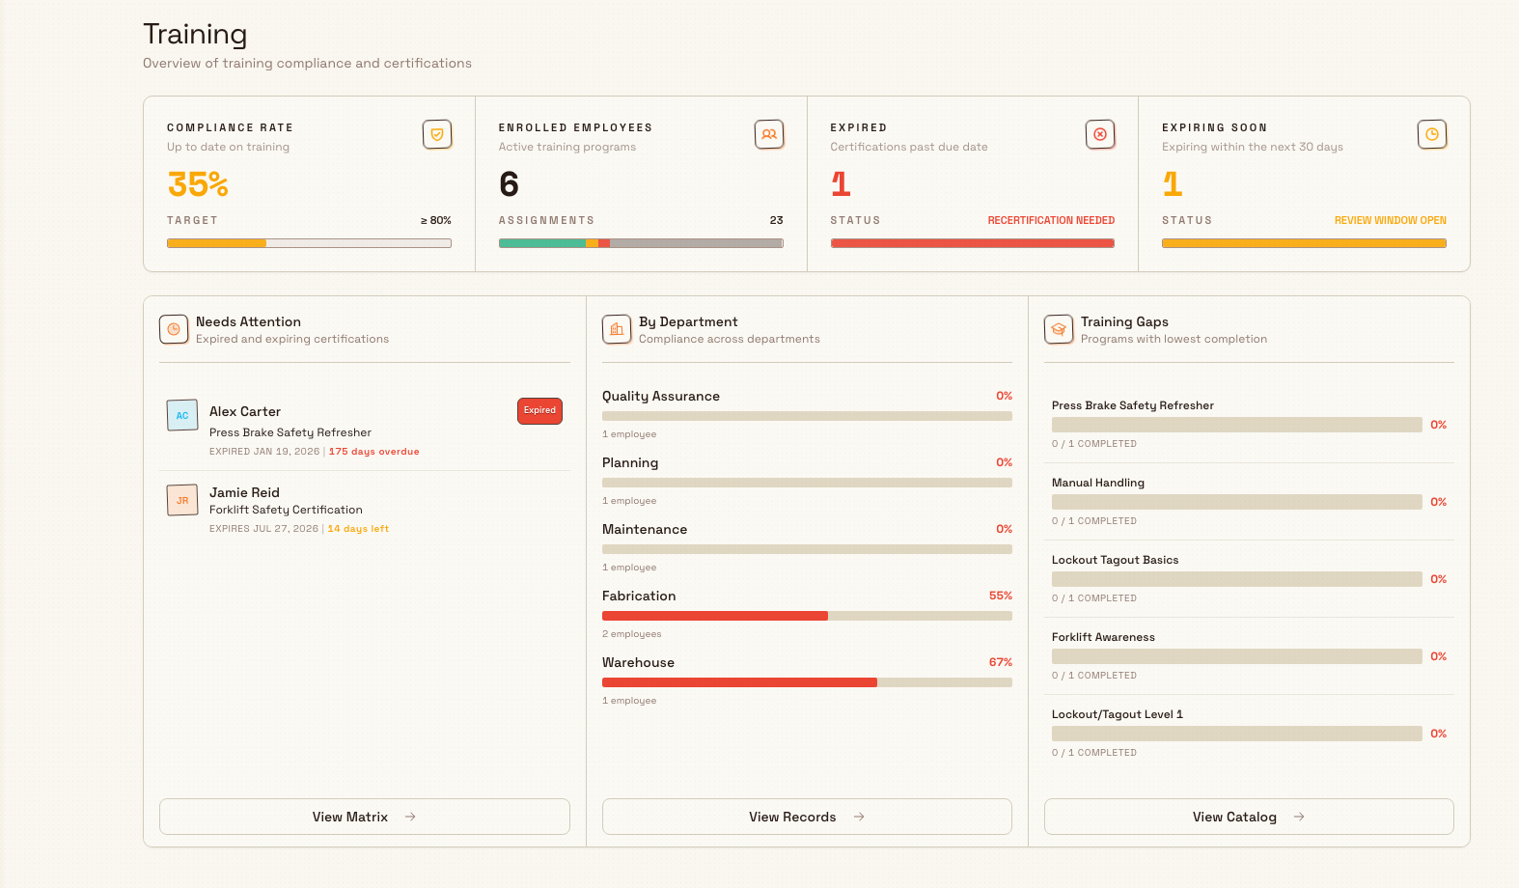Click '14 days left' text
The height and width of the screenshot is (888, 1519).
tap(358, 529)
